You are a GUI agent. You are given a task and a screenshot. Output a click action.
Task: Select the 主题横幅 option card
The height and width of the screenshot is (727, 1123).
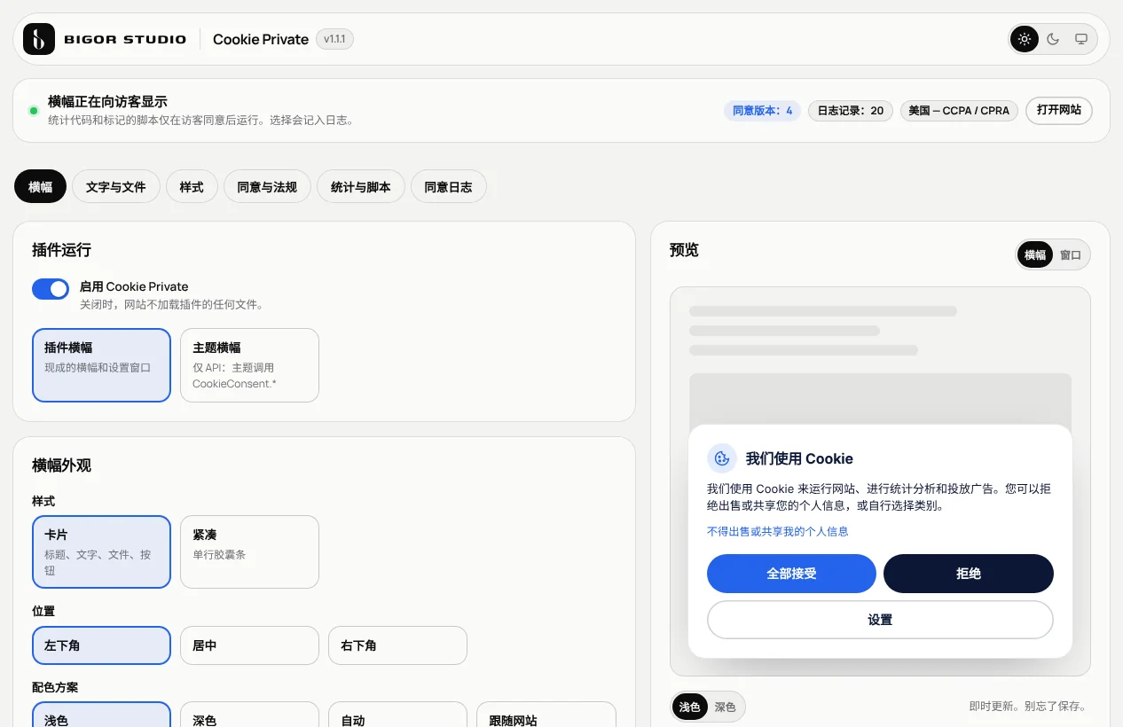(x=249, y=365)
